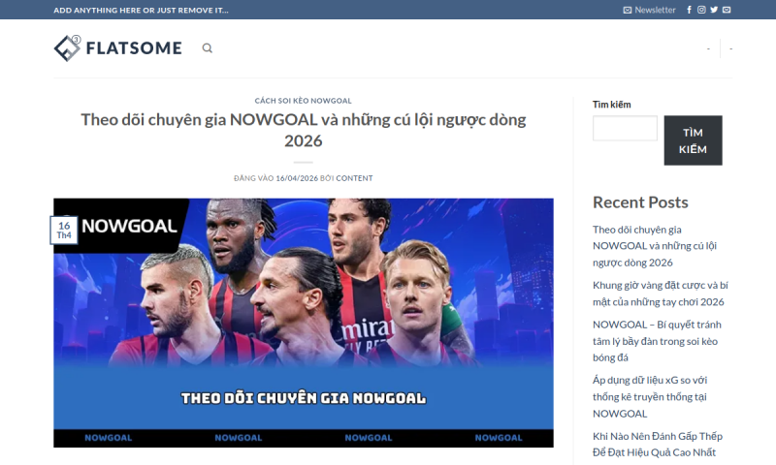
Task: Click the 16 Th4 date badge
Action: click(64, 231)
